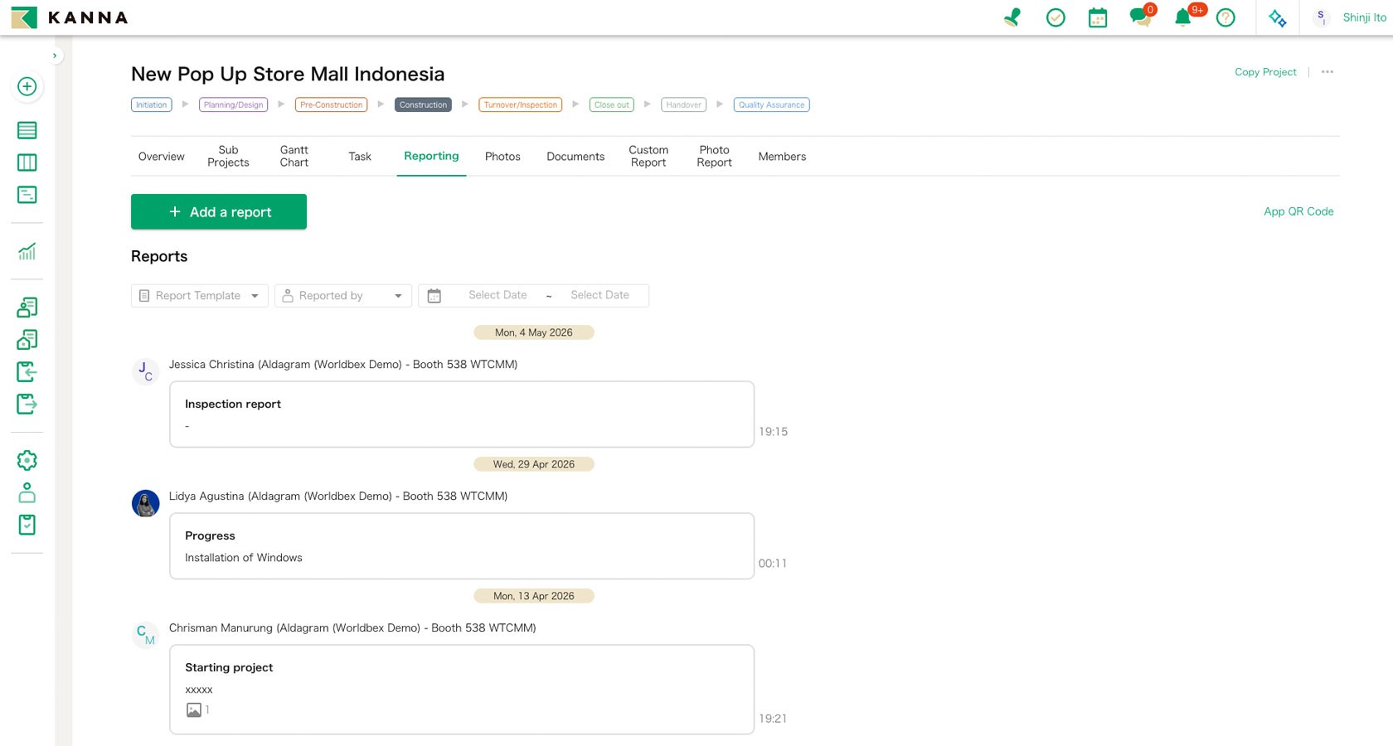The width and height of the screenshot is (1393, 746).
Task: Switch to the Sub Projects tab
Action: pos(228,157)
